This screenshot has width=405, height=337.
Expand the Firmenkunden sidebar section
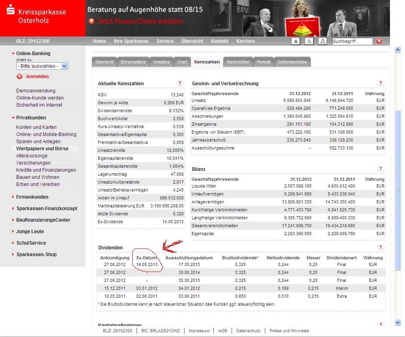pyautogui.click(x=32, y=197)
